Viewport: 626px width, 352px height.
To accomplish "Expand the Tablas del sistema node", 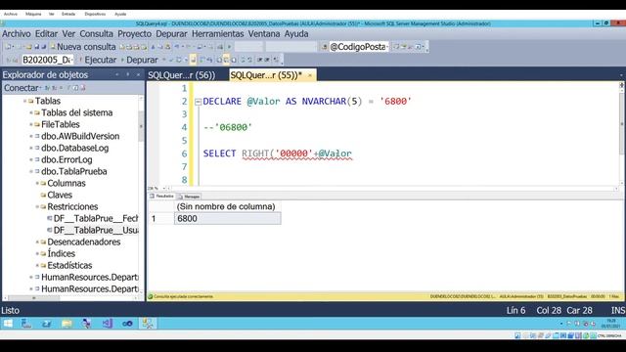I will coord(31,113).
